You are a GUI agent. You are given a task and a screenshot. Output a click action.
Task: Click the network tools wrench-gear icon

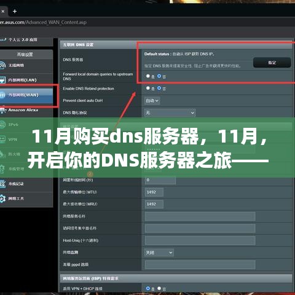pyautogui.click(x=2, y=199)
